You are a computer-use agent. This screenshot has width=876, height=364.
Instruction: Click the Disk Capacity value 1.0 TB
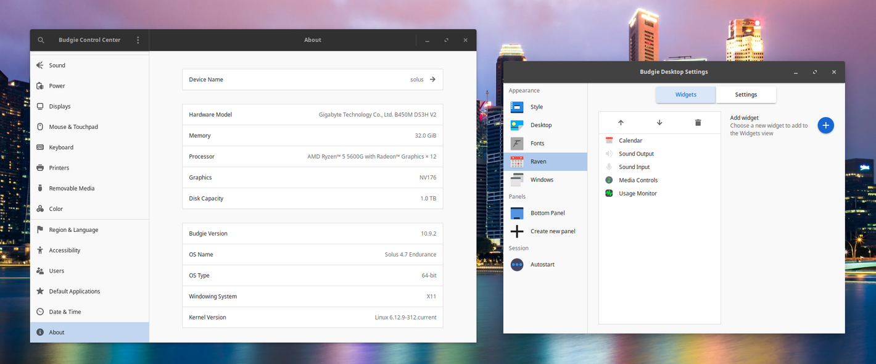(429, 199)
